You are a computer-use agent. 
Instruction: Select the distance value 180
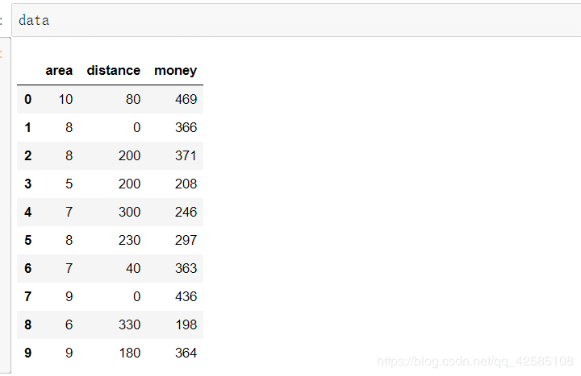pyautogui.click(x=129, y=353)
